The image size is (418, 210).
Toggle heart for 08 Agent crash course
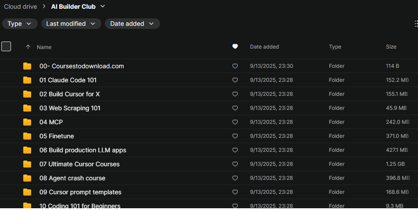(235, 178)
